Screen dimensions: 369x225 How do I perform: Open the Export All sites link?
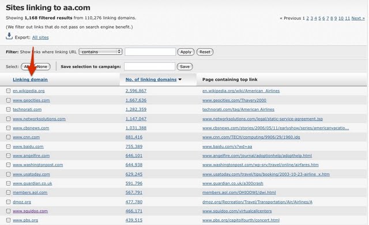coord(40,37)
